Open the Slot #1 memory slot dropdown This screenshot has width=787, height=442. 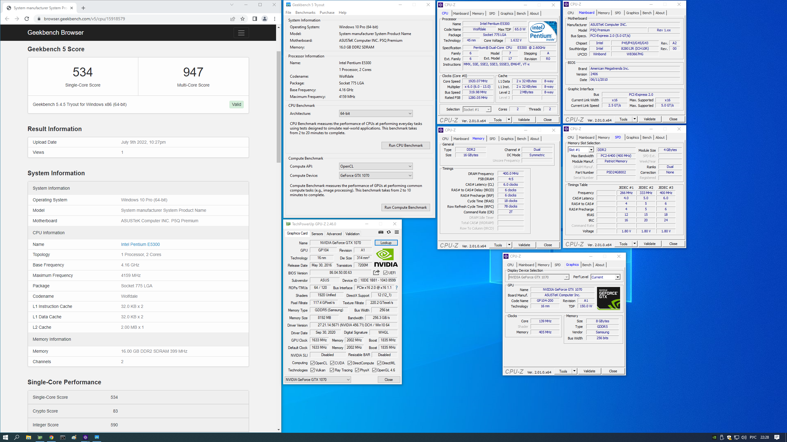(x=581, y=150)
